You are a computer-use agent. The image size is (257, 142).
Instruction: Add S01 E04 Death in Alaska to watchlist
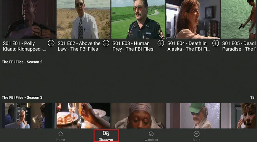pyautogui.click(x=216, y=43)
